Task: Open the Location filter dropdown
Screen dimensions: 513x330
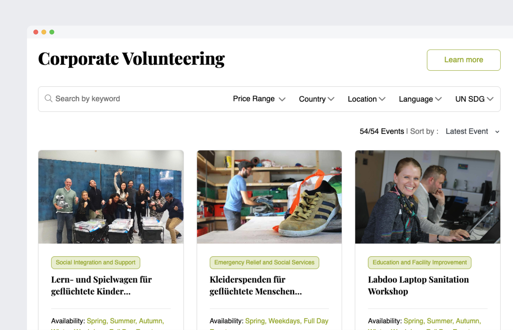Action: pos(366,99)
